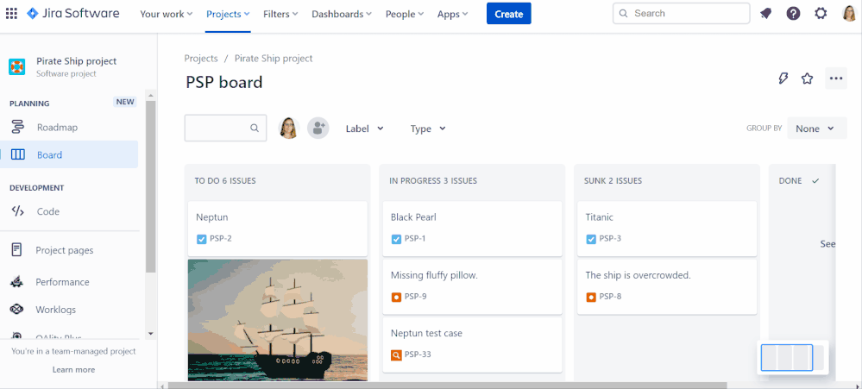Image resolution: width=862 pixels, height=389 pixels.
Task: Click the top Search field
Action: pos(681,14)
